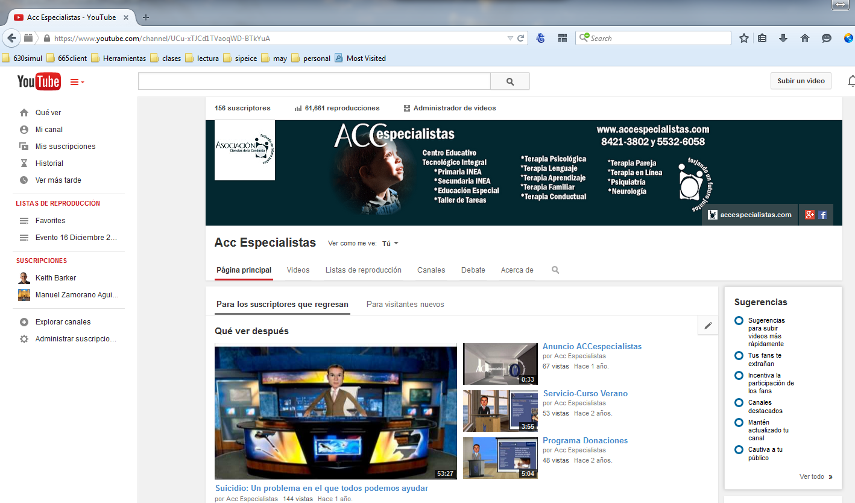The height and width of the screenshot is (503, 855).
Task: Select the Tus fans te extrañan radio
Action: click(x=739, y=356)
